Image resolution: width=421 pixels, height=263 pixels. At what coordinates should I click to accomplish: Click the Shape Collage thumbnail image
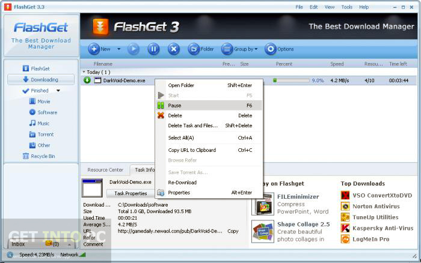click(263, 231)
